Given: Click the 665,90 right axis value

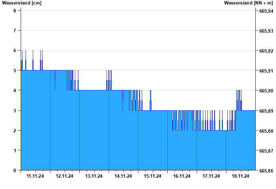Looking at the screenshot, I should (x=266, y=91).
